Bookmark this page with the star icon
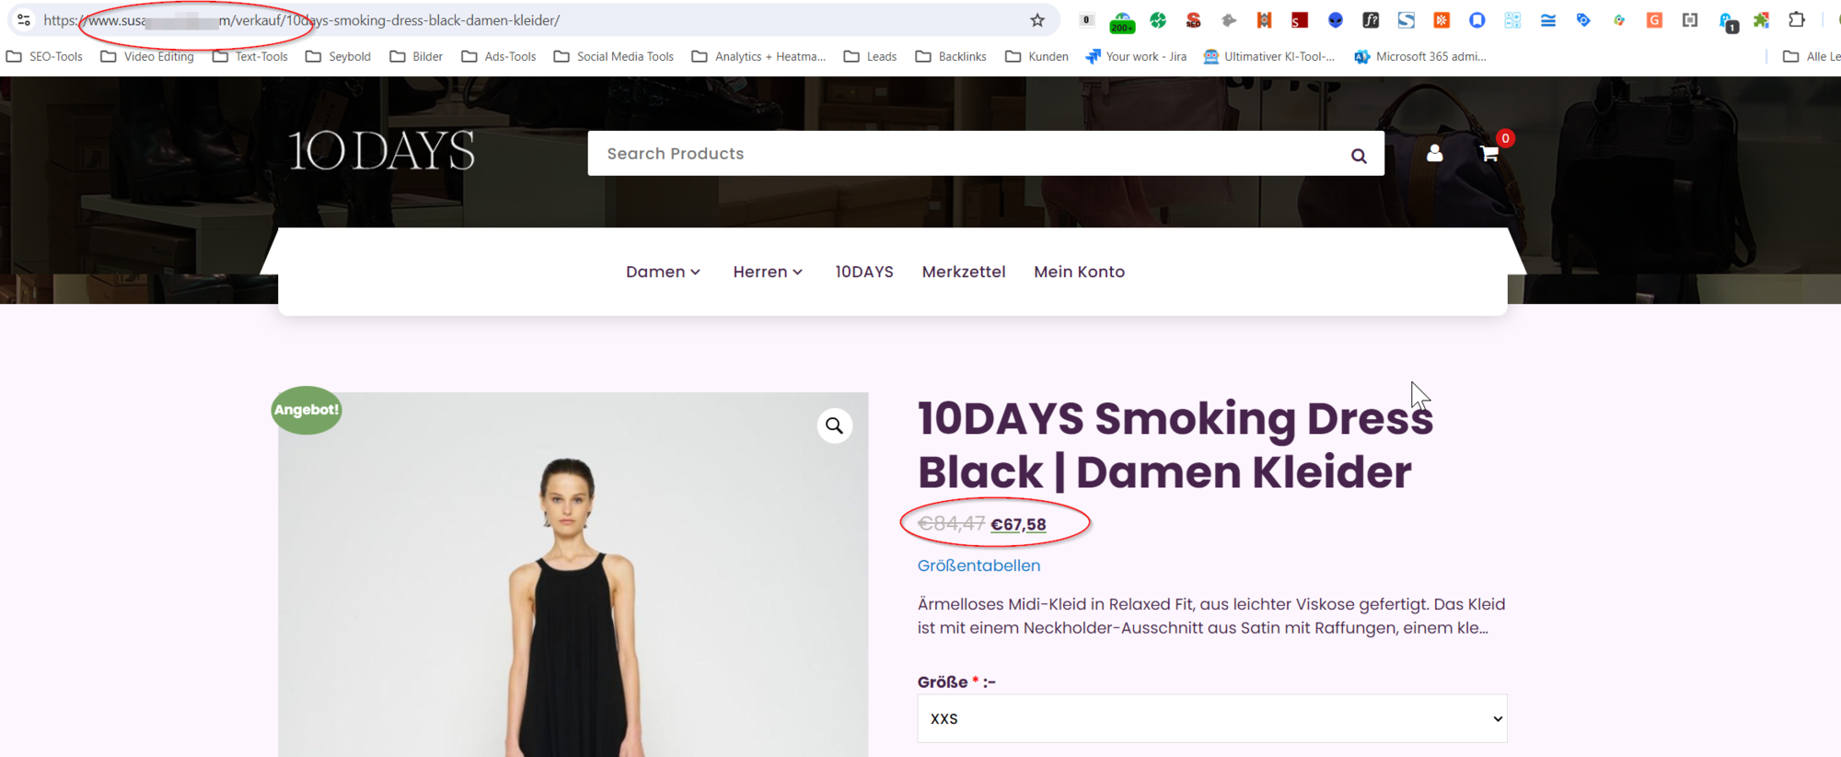Screen dimensions: 1841x757 (1037, 20)
